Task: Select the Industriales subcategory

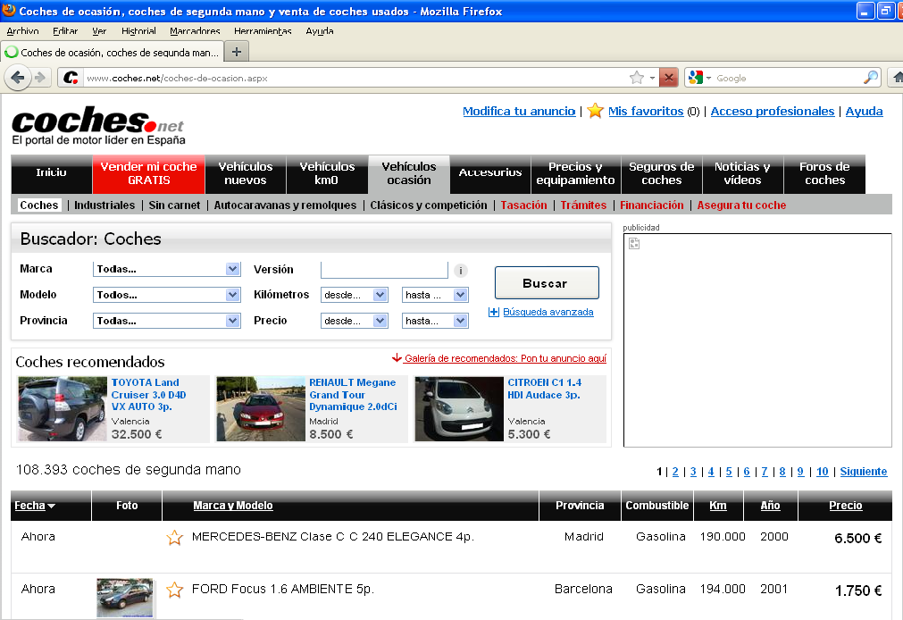Action: 105,205
